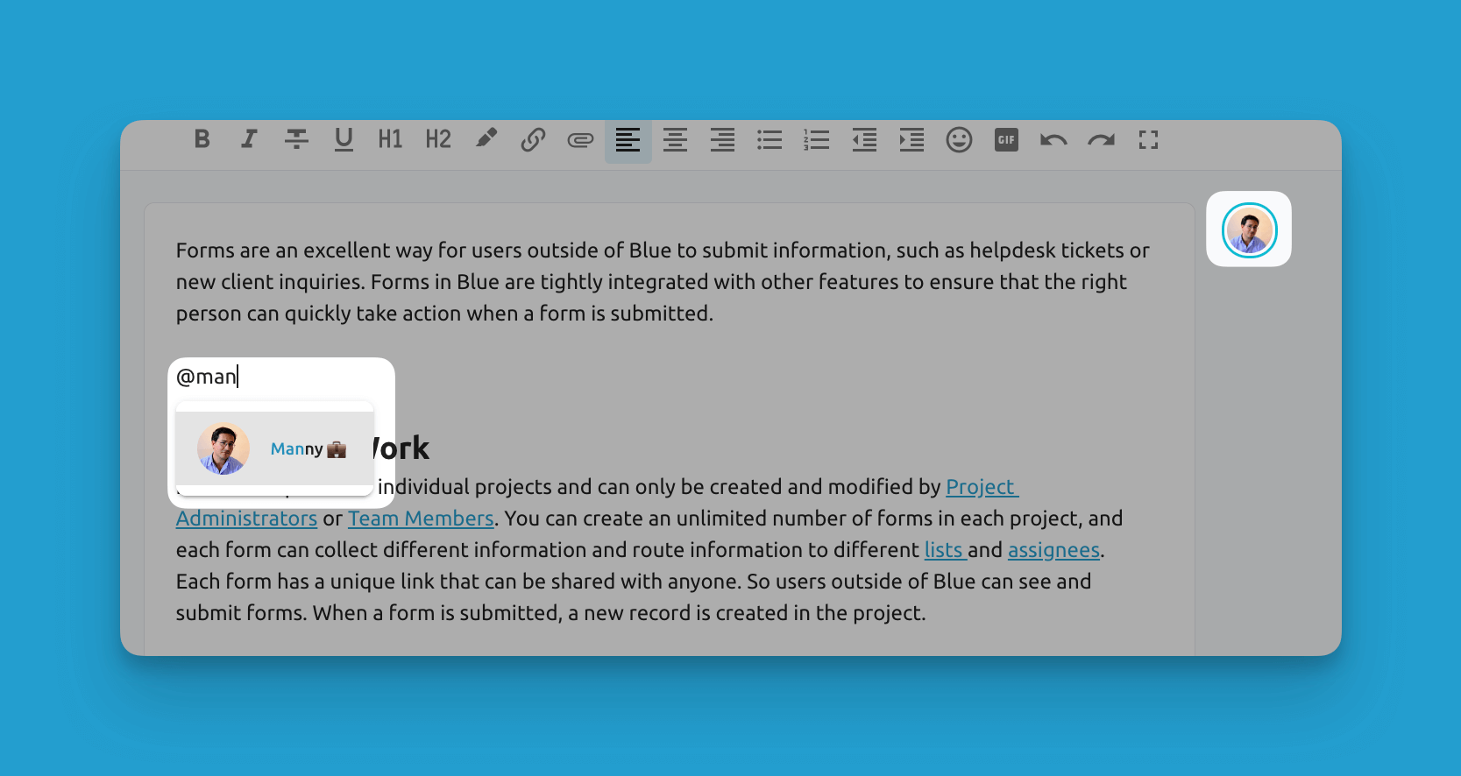Underline the selected text
Image resolution: width=1461 pixels, height=776 pixels.
(344, 139)
